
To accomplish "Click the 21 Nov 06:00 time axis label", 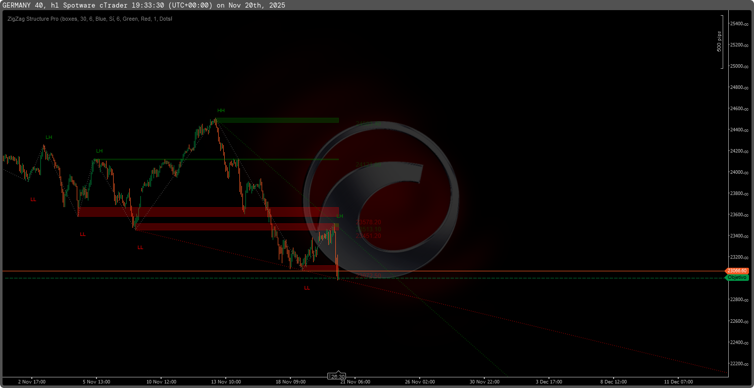I will click(x=355, y=381).
